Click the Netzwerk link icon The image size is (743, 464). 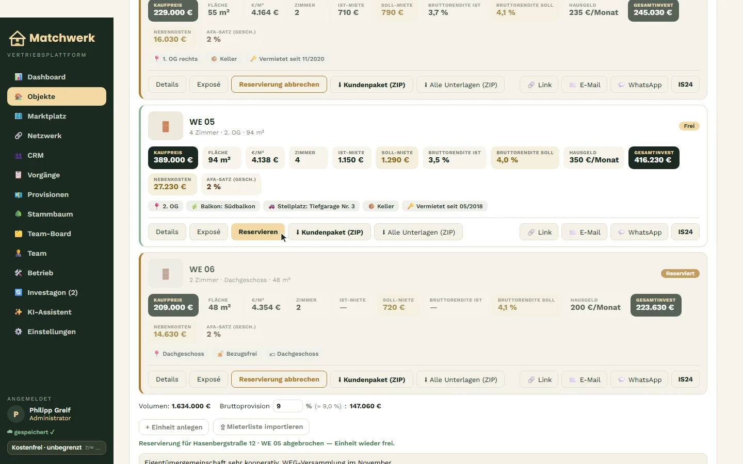pos(19,136)
